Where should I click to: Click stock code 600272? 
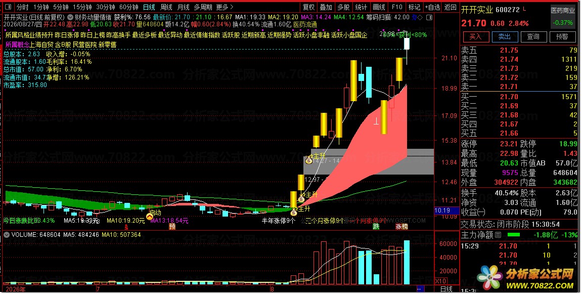508,10
